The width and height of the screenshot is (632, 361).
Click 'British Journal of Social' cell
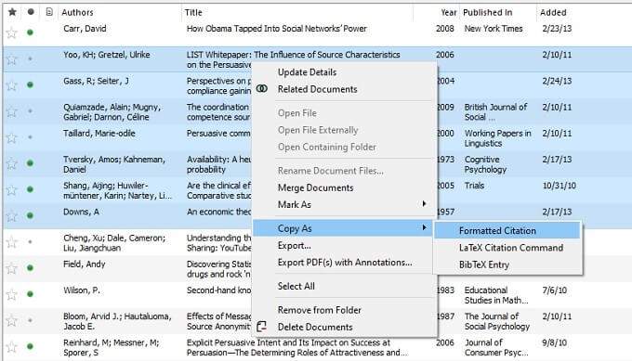pyautogui.click(x=495, y=112)
